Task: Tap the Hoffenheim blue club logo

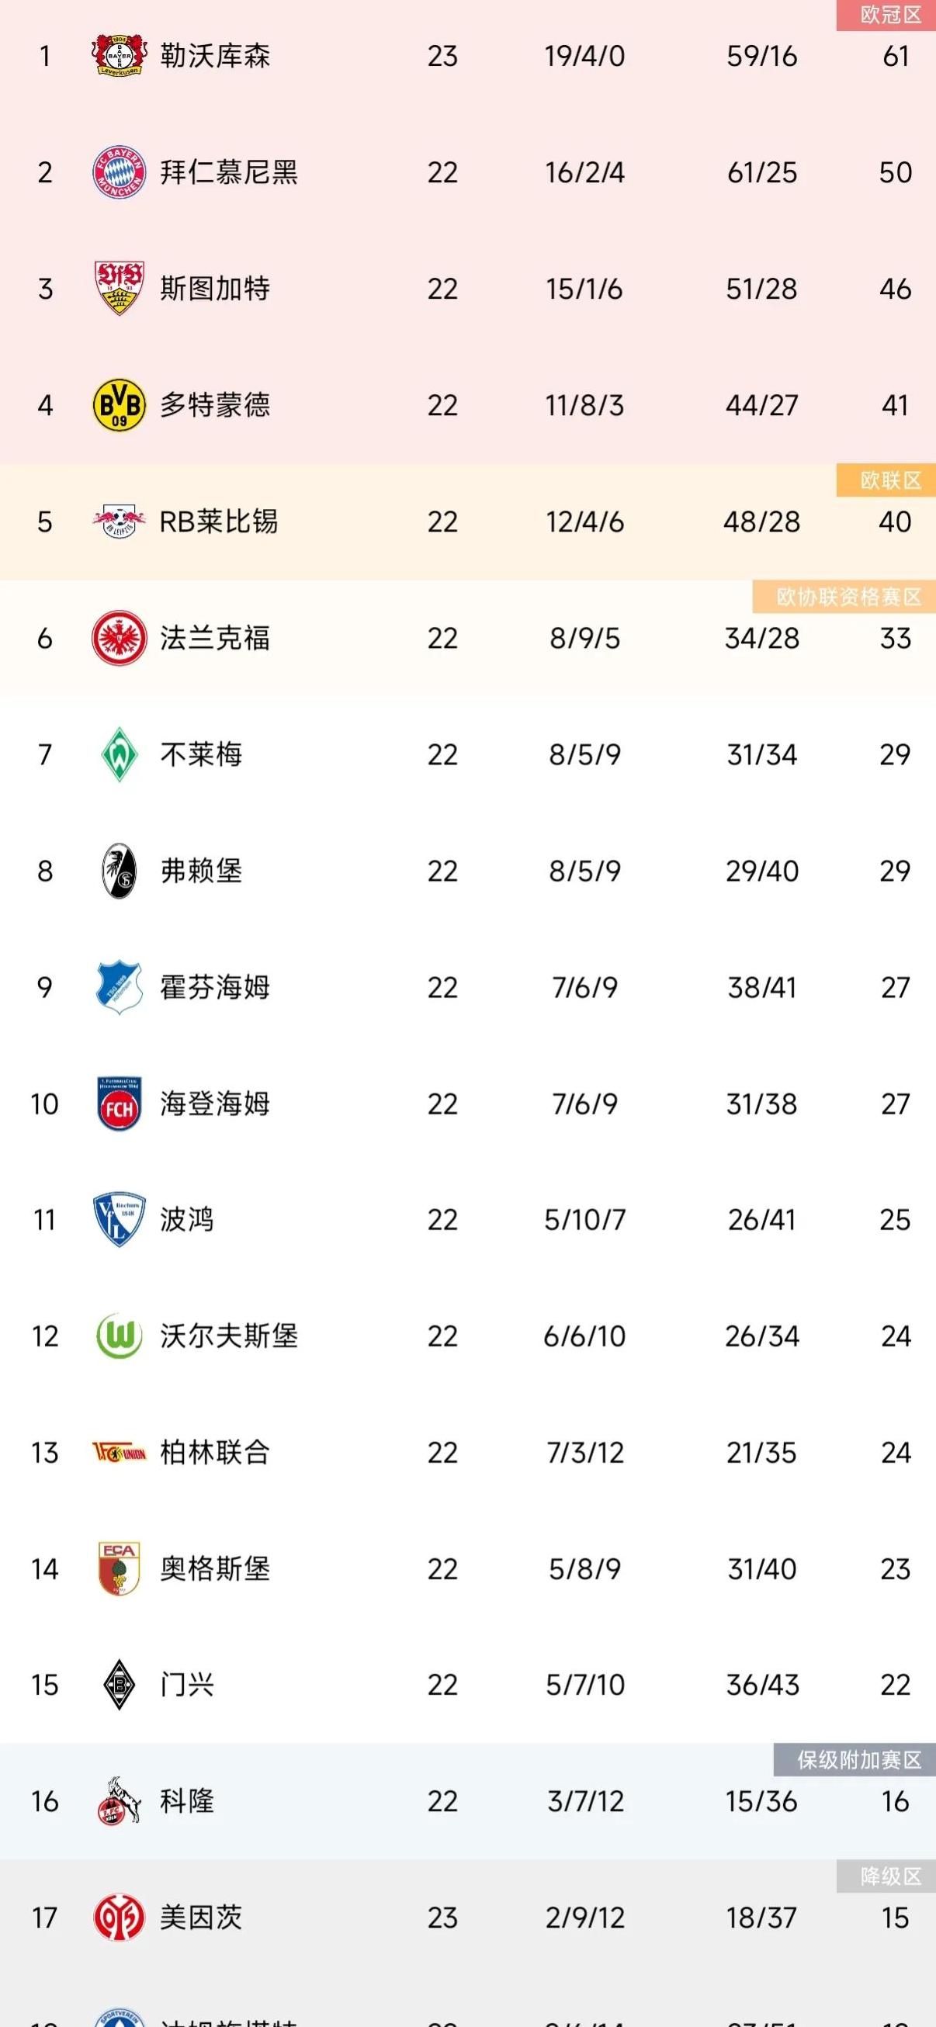Action: pos(119,987)
